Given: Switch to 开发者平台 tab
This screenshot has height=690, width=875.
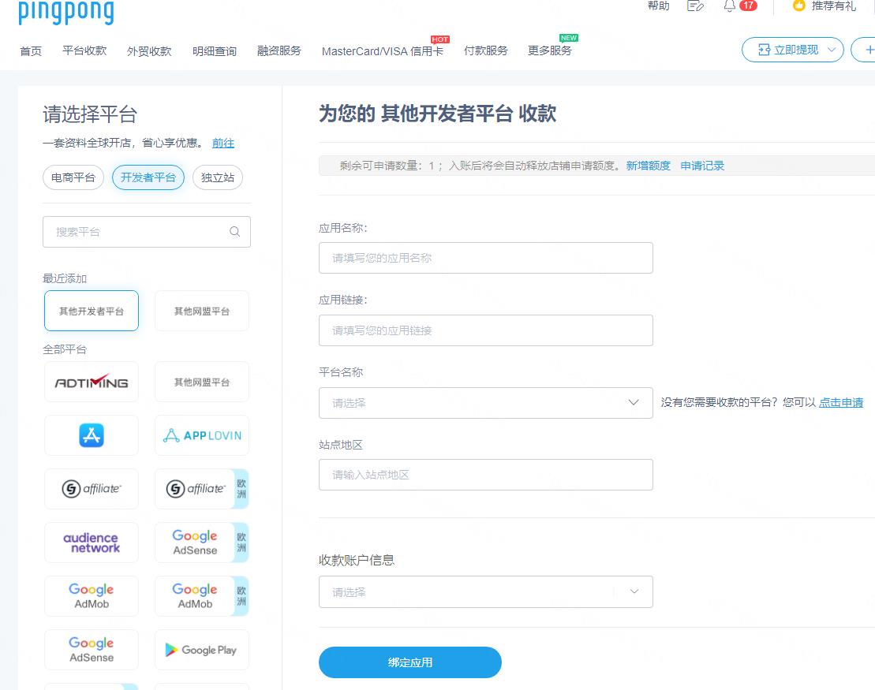Looking at the screenshot, I should click(x=148, y=177).
